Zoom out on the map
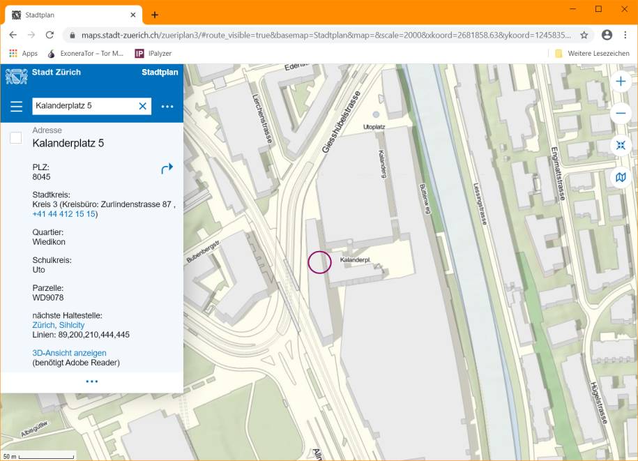 [x=620, y=112]
